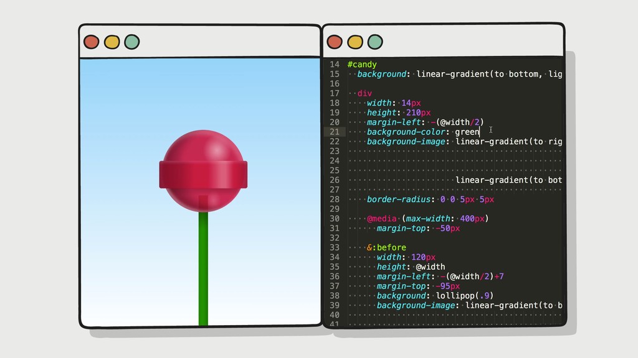This screenshot has width=638, height=358.
Task: Click line number 28 in the gutter
Action: pos(335,200)
